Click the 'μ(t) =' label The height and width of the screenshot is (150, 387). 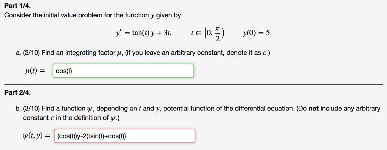pyautogui.click(x=33, y=71)
